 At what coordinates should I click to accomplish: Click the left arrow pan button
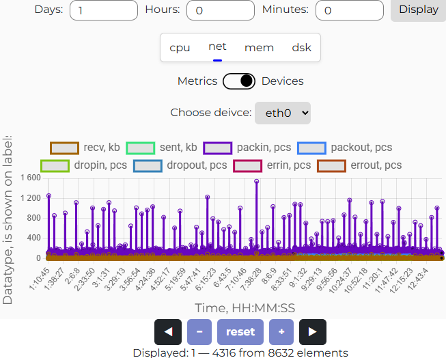point(168,332)
